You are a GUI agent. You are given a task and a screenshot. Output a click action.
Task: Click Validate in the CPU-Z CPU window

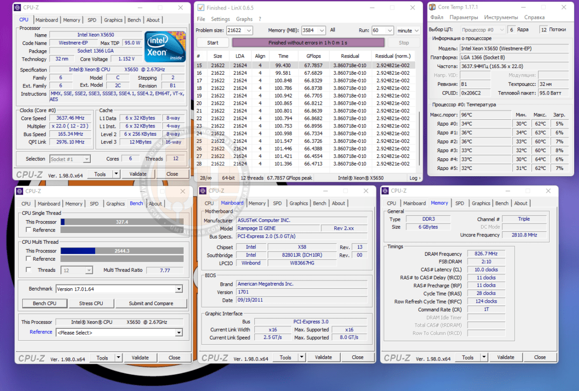pos(138,174)
